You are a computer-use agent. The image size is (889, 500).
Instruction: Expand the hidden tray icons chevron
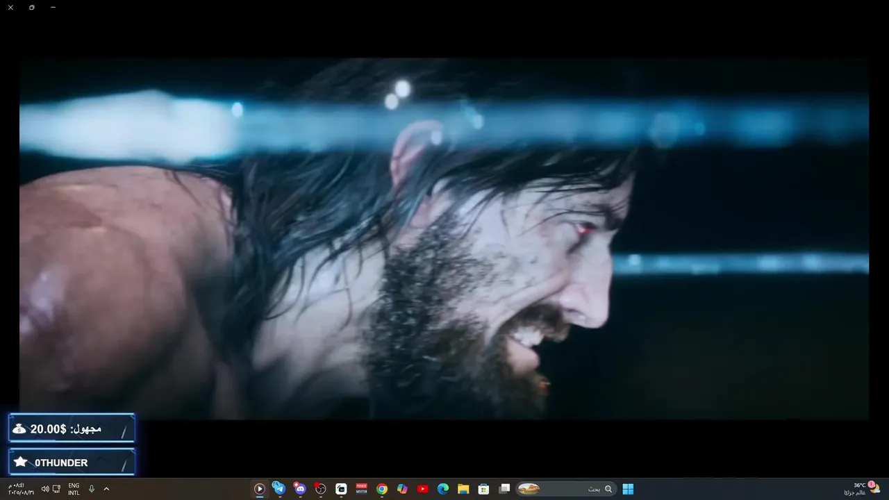point(106,489)
